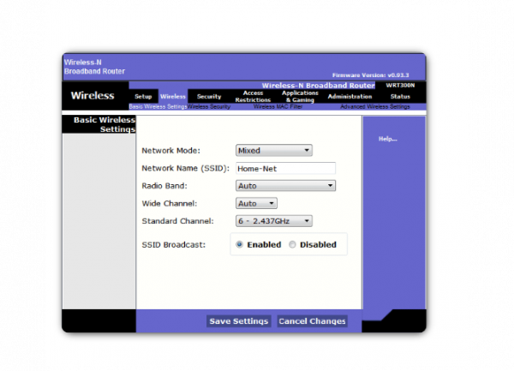The height and width of the screenshot is (371, 514).
Task: Go to Advanced Wireless Settings sub-tab
Action: tap(377, 107)
